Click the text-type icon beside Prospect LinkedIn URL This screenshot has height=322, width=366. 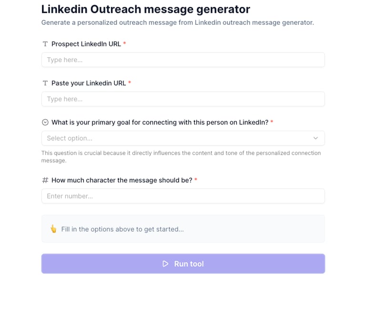[x=45, y=44]
